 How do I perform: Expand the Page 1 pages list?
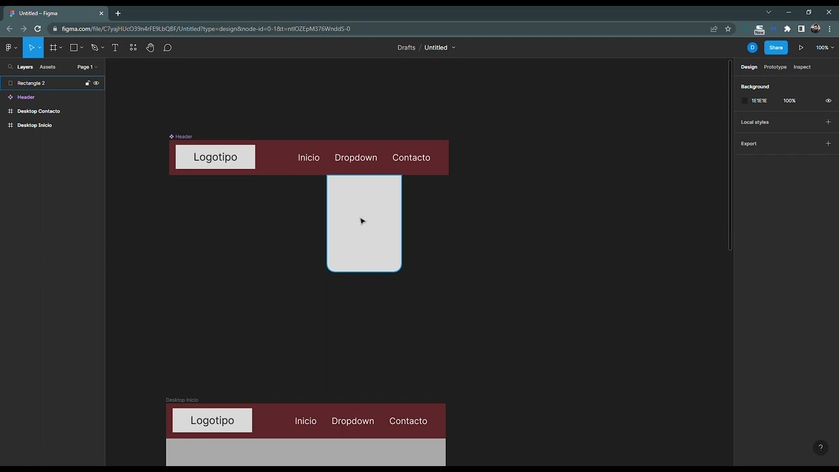87,67
